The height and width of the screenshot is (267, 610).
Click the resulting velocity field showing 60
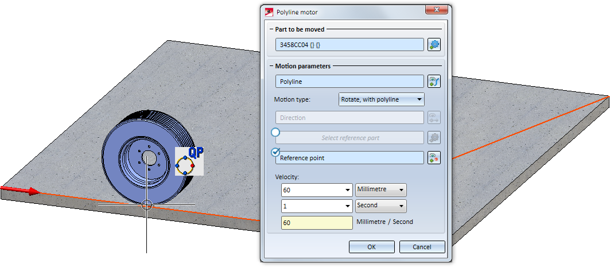pos(317,223)
